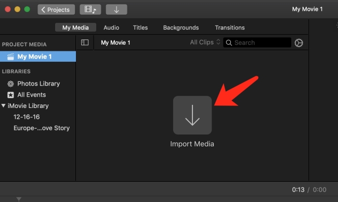Switch to the Titles tab
This screenshot has height=202, width=338.
point(140,28)
